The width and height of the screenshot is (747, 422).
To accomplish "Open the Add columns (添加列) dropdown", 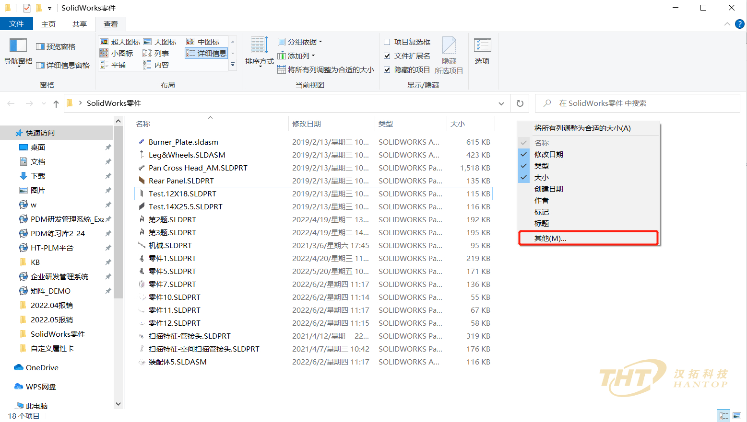I will tap(296, 56).
